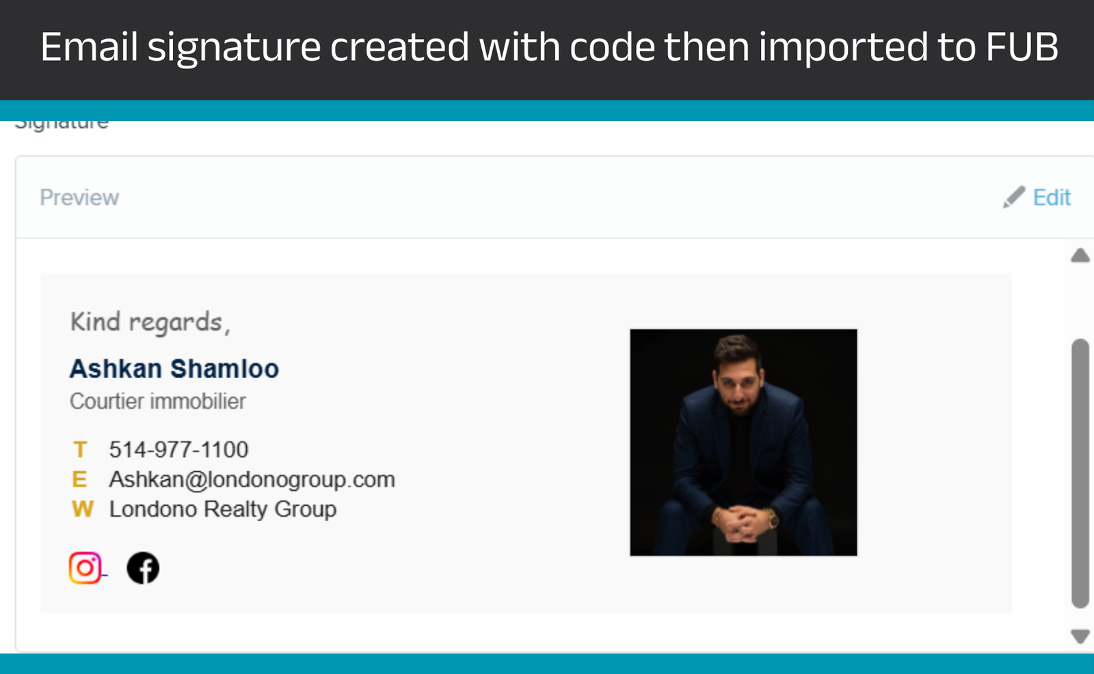Click the pencil edit icon

pyautogui.click(x=1014, y=197)
